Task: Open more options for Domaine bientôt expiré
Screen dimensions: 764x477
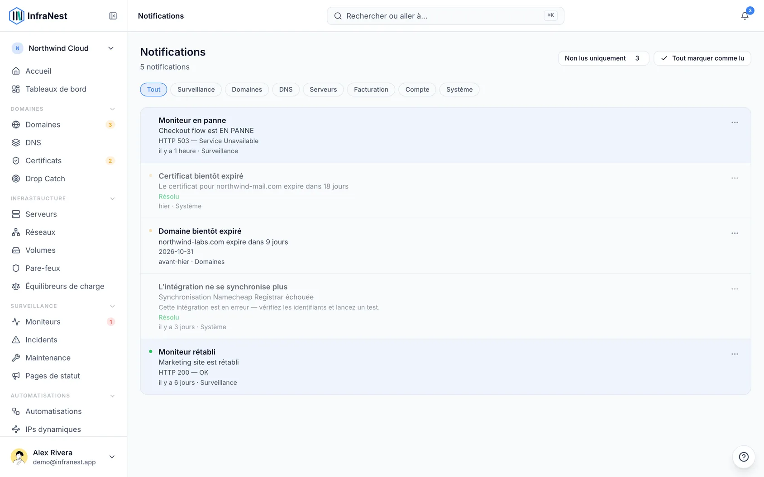Action: click(x=735, y=233)
